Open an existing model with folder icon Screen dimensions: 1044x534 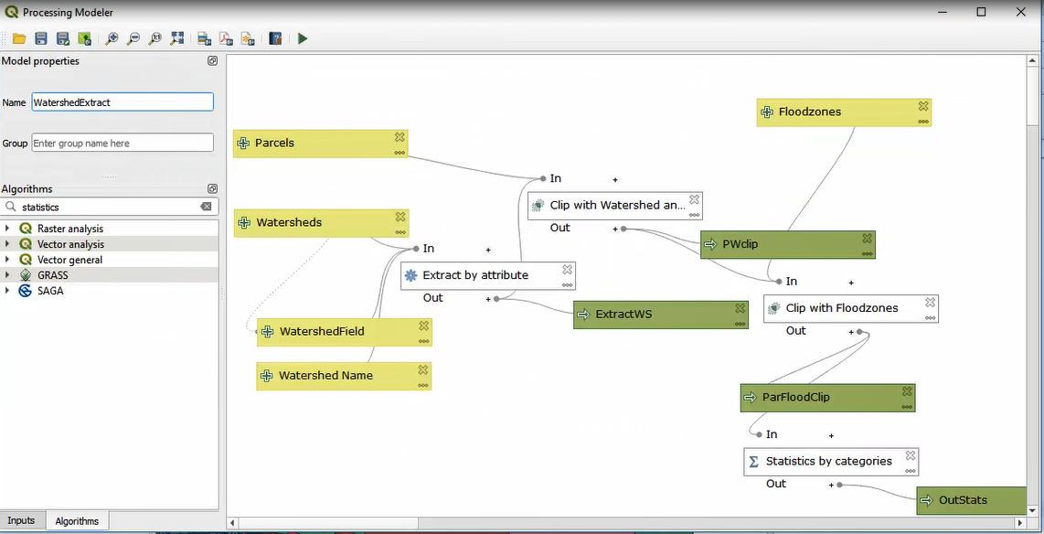pyautogui.click(x=19, y=38)
